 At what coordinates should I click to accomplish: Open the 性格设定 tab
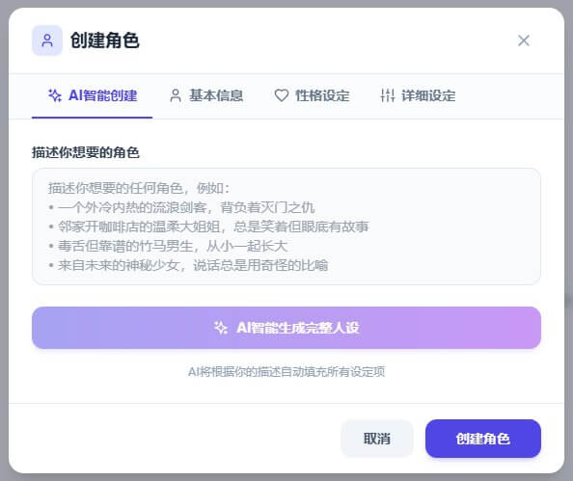point(313,96)
